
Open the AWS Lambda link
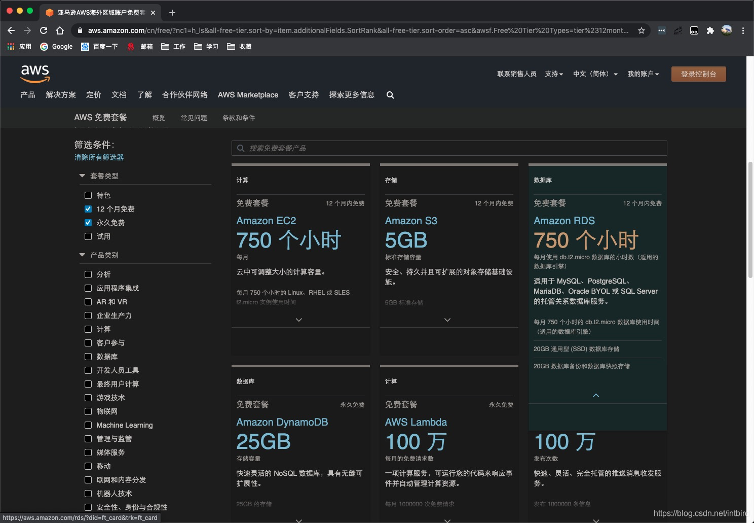[x=416, y=422]
